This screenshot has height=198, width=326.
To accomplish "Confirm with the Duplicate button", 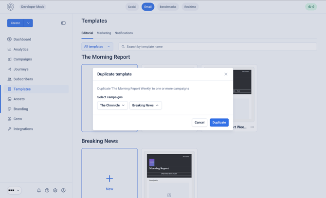I will click(x=219, y=123).
